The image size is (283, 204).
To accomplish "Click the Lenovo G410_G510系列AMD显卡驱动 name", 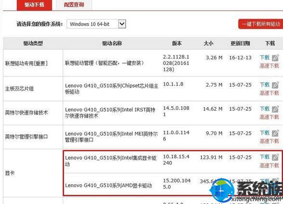I will coord(108,185).
